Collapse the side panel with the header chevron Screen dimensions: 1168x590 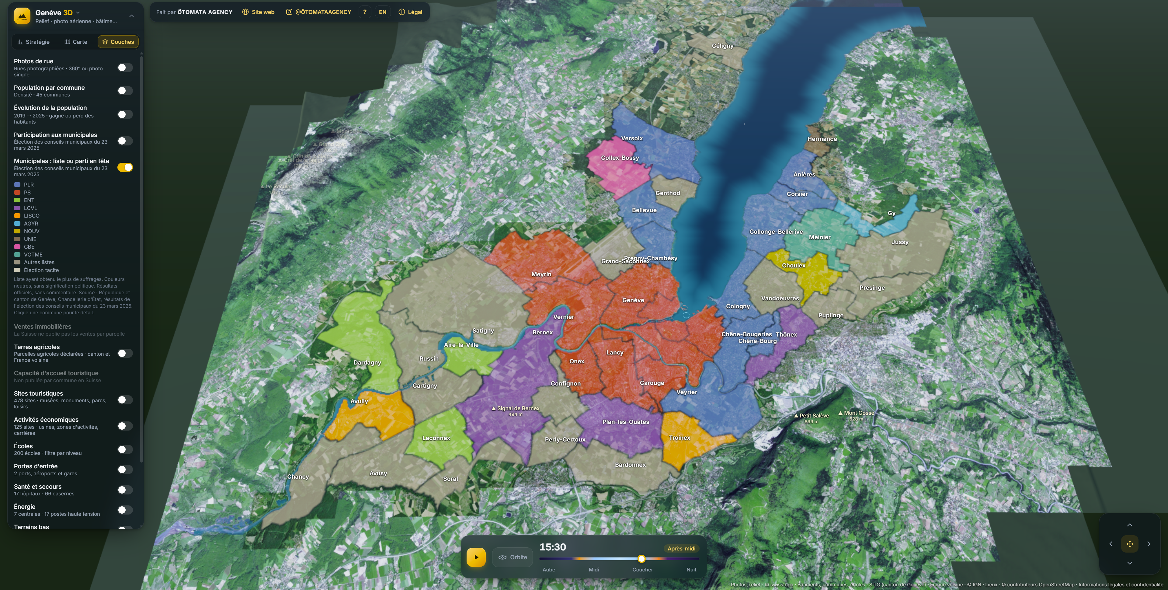[x=131, y=16]
